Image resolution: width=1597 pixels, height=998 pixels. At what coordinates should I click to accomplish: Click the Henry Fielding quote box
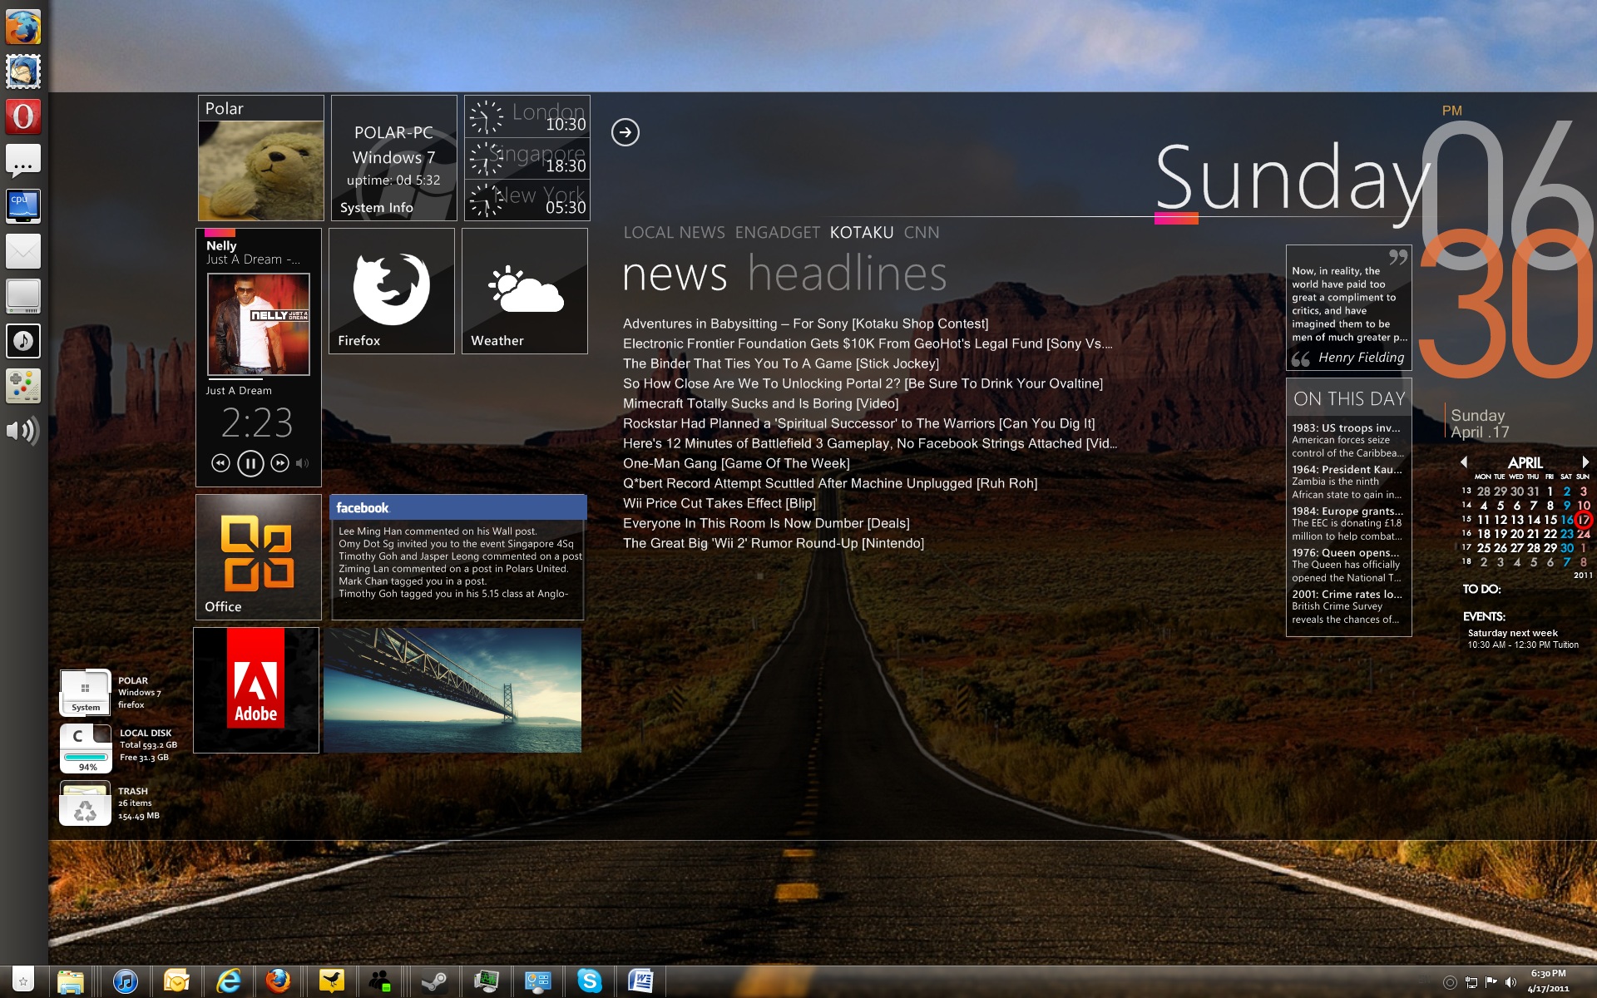(1349, 307)
